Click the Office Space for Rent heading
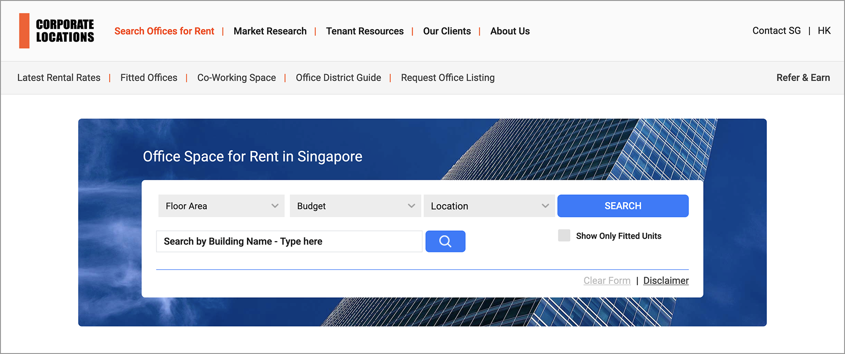This screenshot has width=845, height=354. pyautogui.click(x=252, y=156)
